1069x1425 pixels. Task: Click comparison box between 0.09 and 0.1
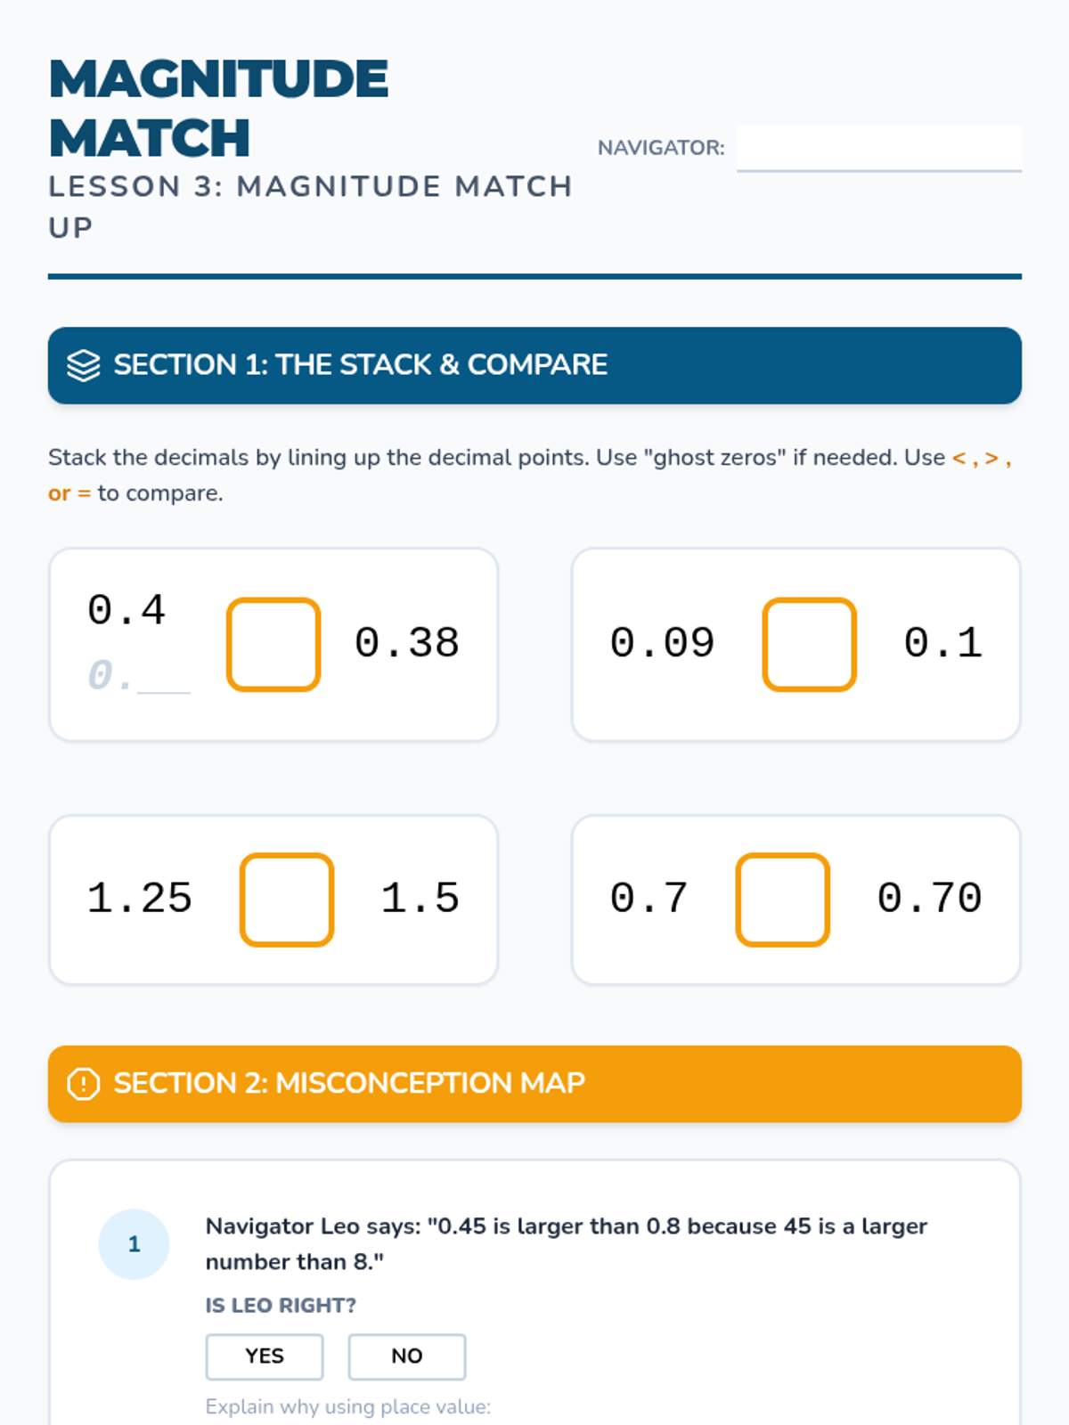pos(809,644)
